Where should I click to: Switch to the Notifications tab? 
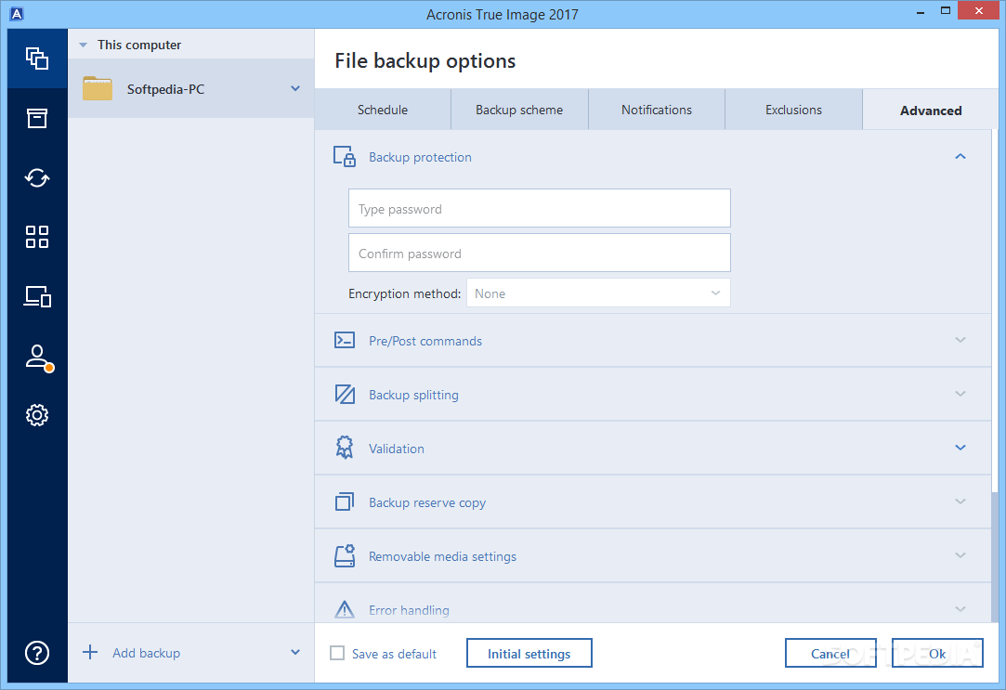coord(657,110)
